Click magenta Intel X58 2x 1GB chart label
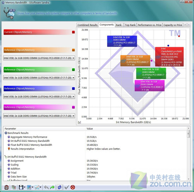Screen dimensions: 194x192 point(149,86)
